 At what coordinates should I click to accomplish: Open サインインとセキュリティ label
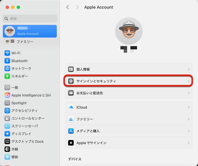[x=96, y=81]
